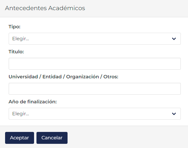Click the "Tipo:" label

14,27
